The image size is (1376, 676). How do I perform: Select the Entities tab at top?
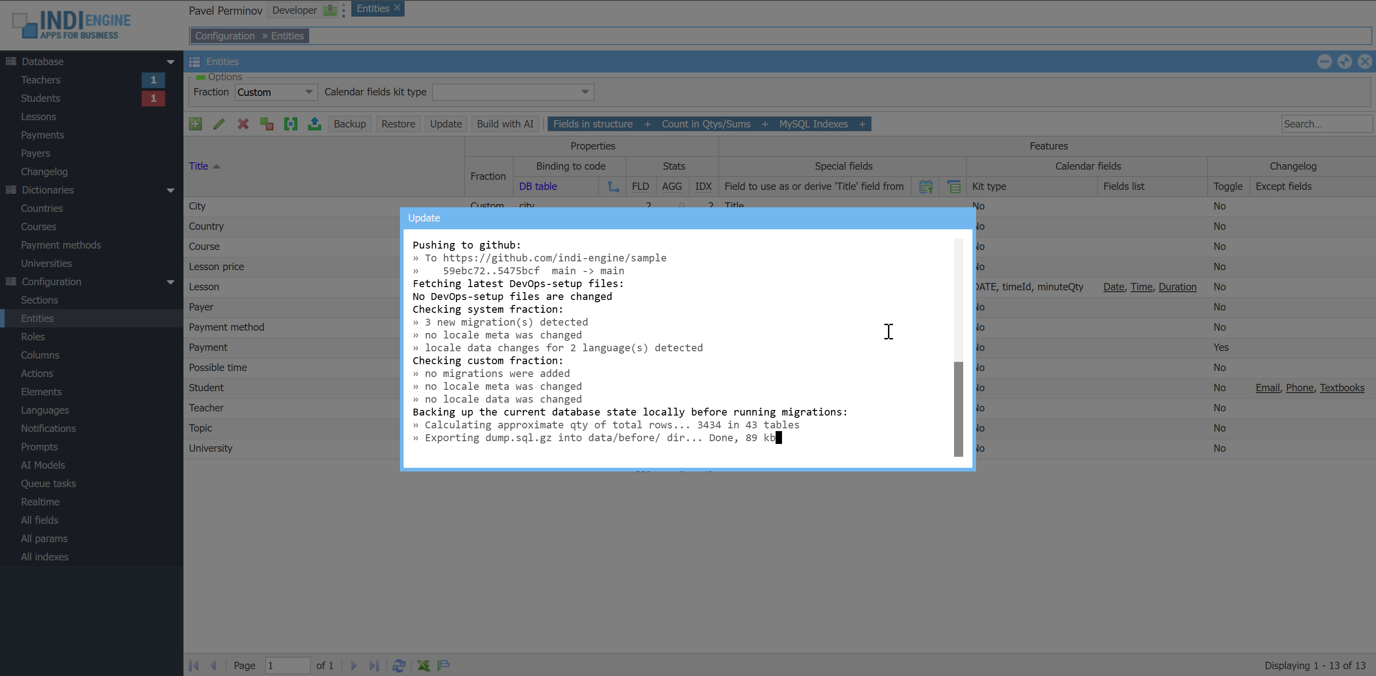coord(373,9)
